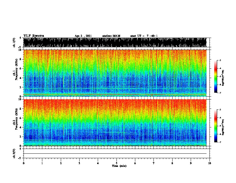Click the time axis tick label 9
Viewport: 236px width, 183px height.
coord(191,163)
